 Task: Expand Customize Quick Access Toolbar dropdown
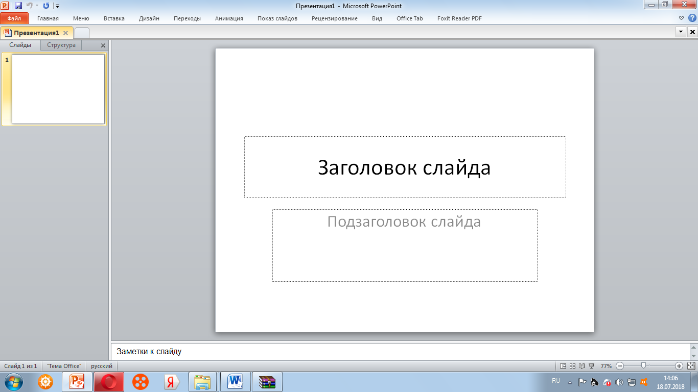point(57,6)
